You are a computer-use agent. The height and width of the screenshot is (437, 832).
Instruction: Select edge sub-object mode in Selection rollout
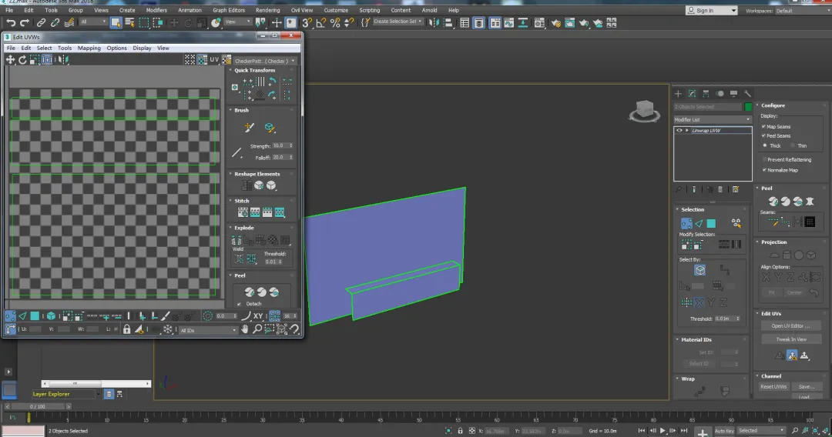click(699, 223)
